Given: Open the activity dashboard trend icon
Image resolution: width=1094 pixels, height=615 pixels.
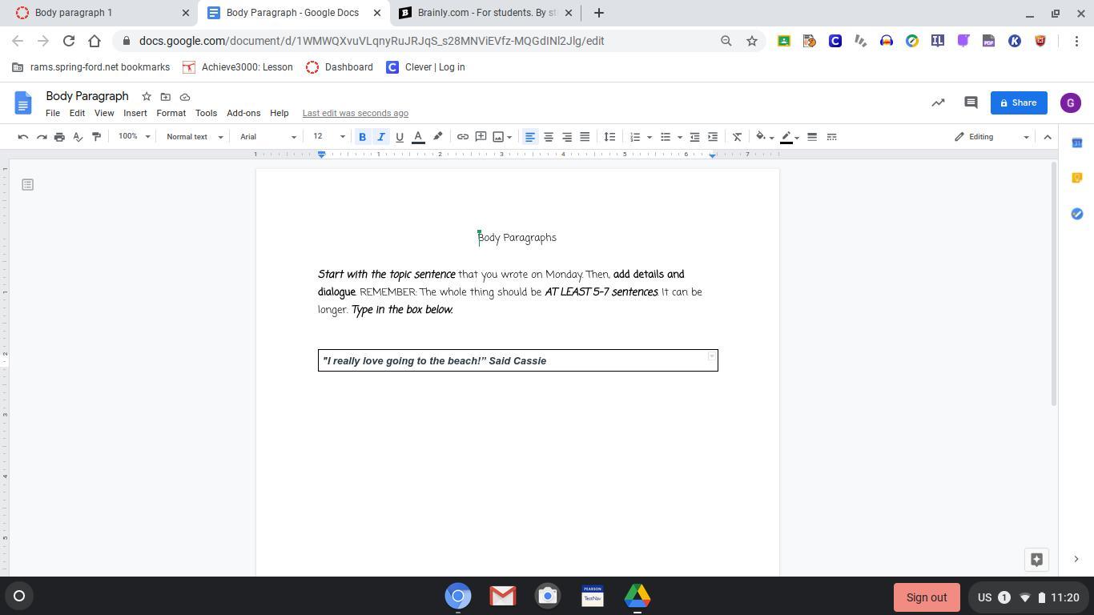Looking at the screenshot, I should [938, 102].
